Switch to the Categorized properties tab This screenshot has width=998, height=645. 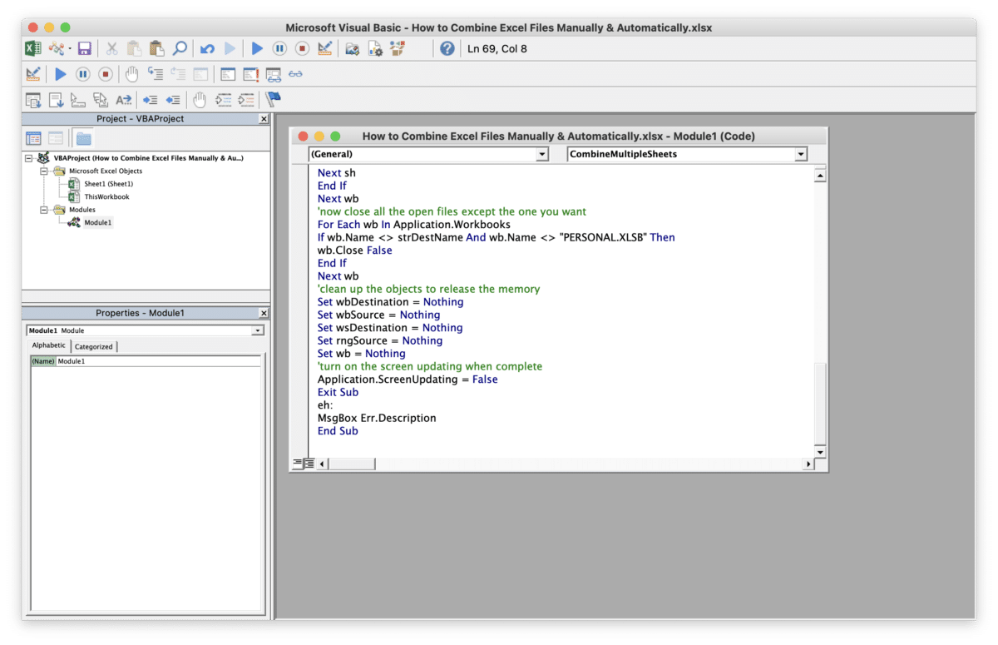point(94,346)
